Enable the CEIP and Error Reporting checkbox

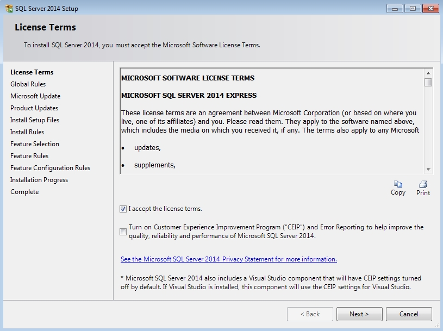coord(123,232)
